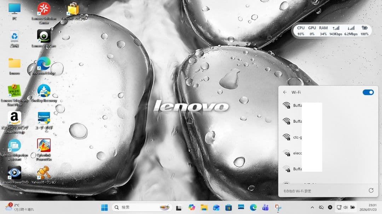Open clock and date at 23:31
The image size is (382, 214).
click(368, 207)
